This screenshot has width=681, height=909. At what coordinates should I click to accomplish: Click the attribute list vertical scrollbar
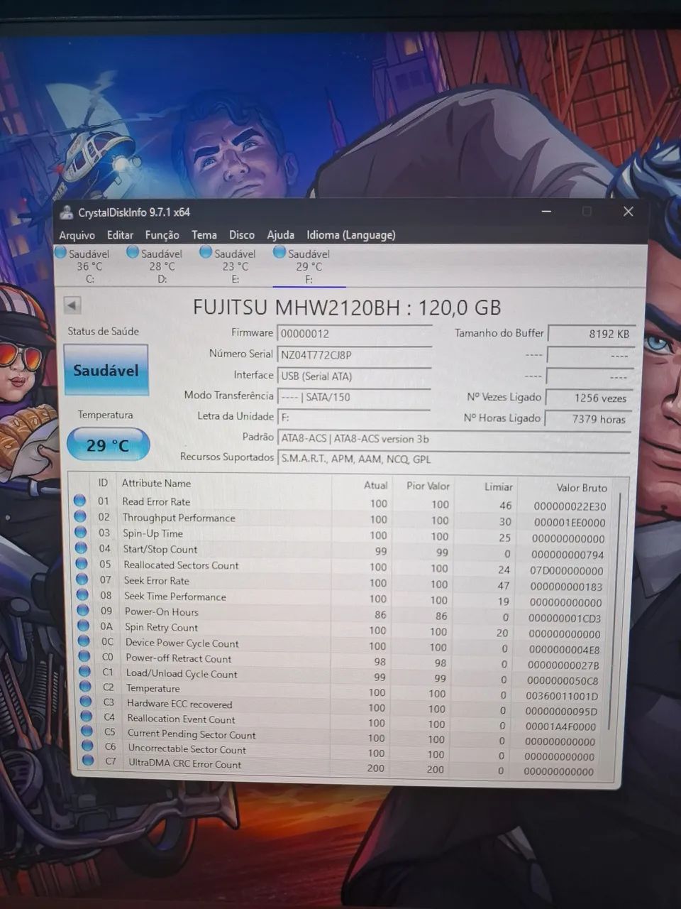(620, 625)
